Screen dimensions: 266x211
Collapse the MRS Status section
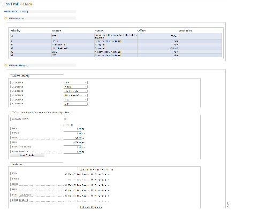click(x=5, y=18)
